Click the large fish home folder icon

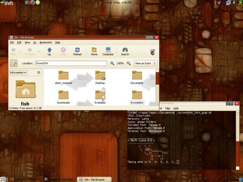point(25,89)
